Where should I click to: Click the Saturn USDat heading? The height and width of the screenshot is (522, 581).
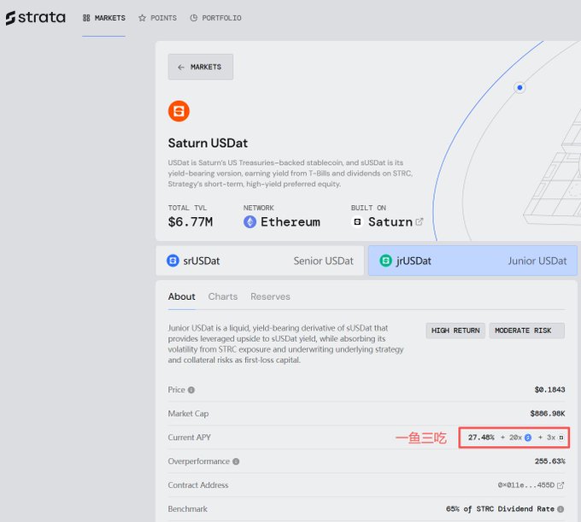[208, 143]
